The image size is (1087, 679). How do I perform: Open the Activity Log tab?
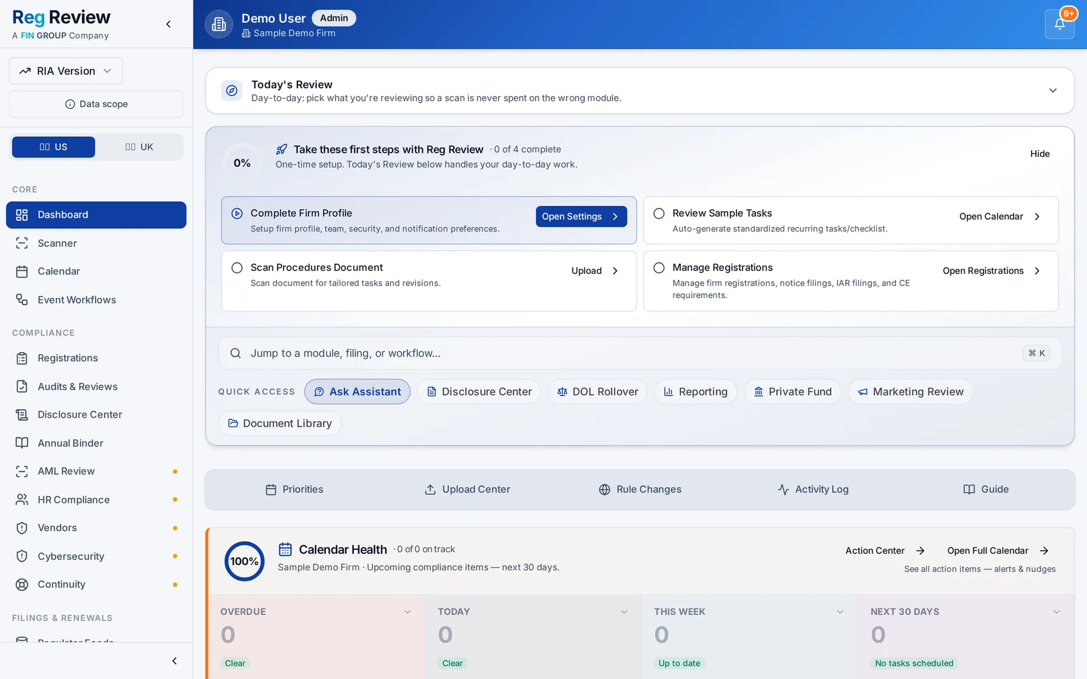pyautogui.click(x=813, y=489)
